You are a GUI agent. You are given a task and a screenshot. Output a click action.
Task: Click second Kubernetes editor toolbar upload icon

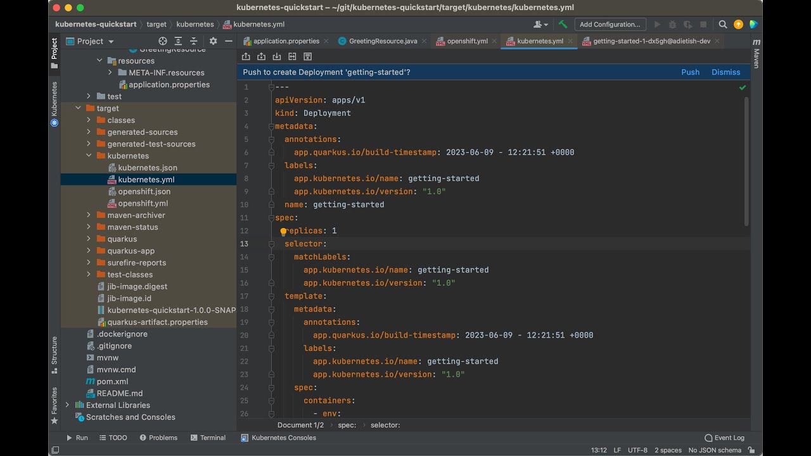261,57
